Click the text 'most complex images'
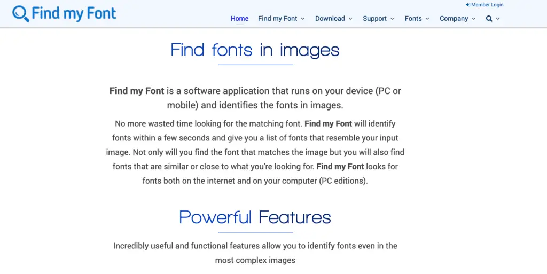Image resolution: width=547 pixels, height=274 pixels. (x=255, y=260)
